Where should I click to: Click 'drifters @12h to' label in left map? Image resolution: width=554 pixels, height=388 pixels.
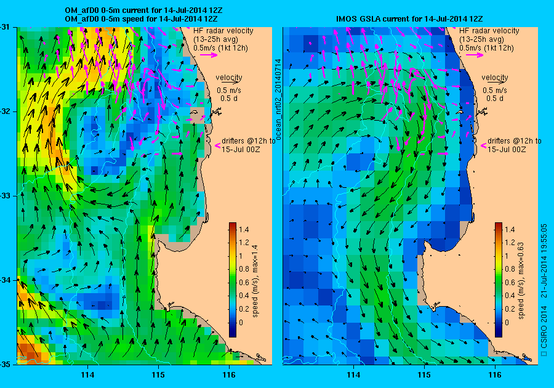coord(249,140)
